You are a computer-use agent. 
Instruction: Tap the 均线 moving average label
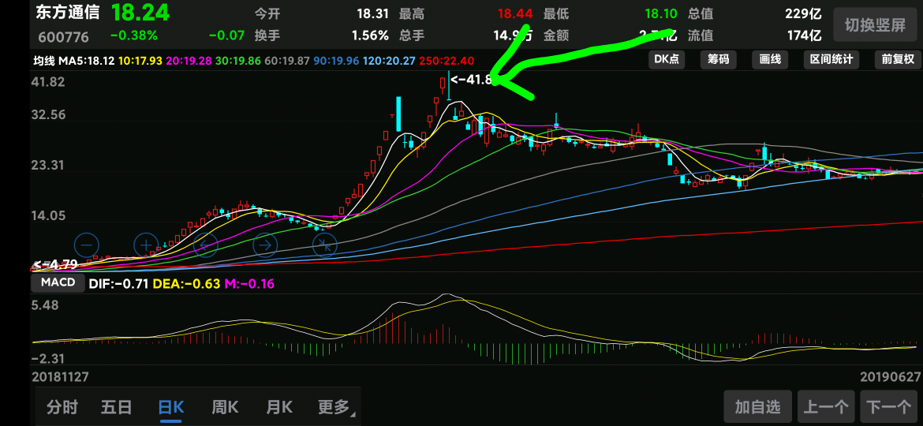(x=43, y=61)
